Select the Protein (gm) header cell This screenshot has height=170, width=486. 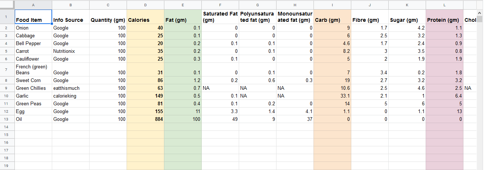coord(444,17)
